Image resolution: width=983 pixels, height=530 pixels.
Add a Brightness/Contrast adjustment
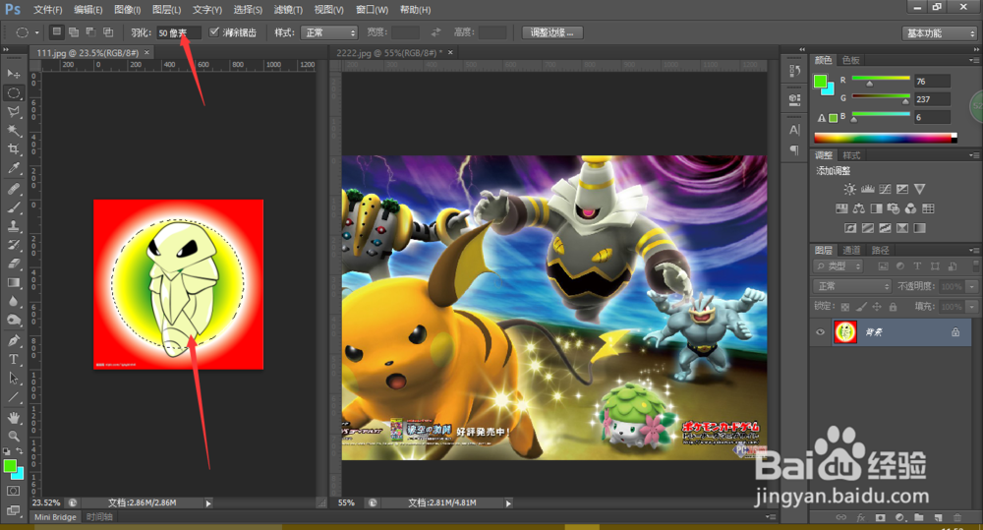849,189
